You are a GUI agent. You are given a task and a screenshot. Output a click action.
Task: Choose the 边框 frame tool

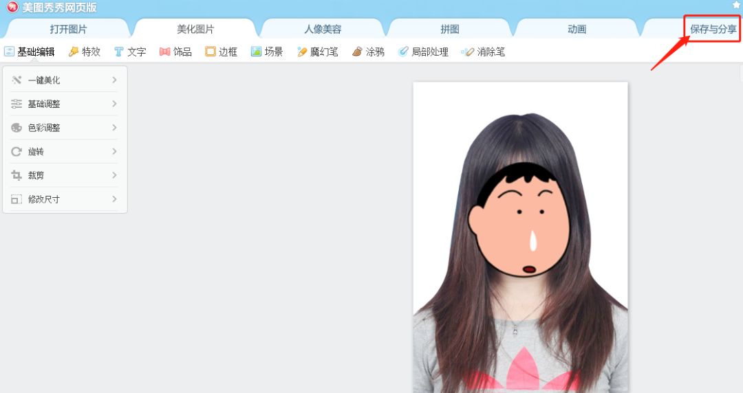(x=221, y=52)
